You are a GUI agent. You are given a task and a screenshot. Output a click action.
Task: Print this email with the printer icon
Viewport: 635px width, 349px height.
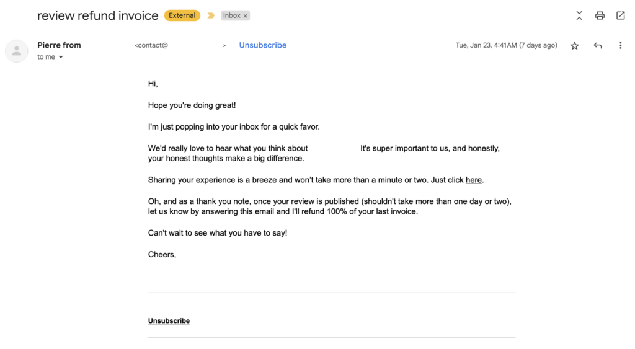600,15
